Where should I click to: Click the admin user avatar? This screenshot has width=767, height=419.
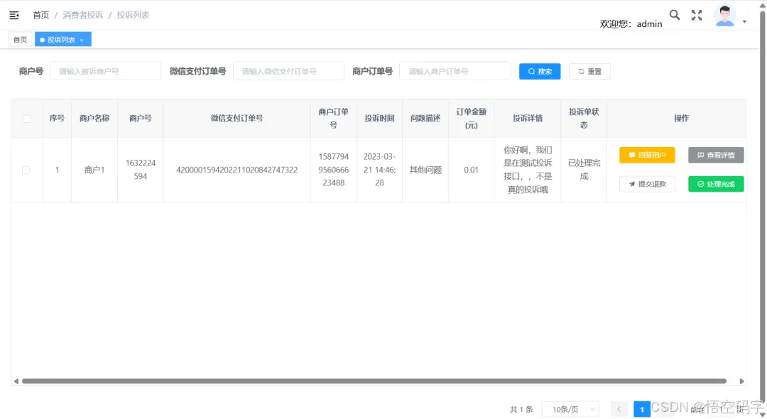pos(725,15)
